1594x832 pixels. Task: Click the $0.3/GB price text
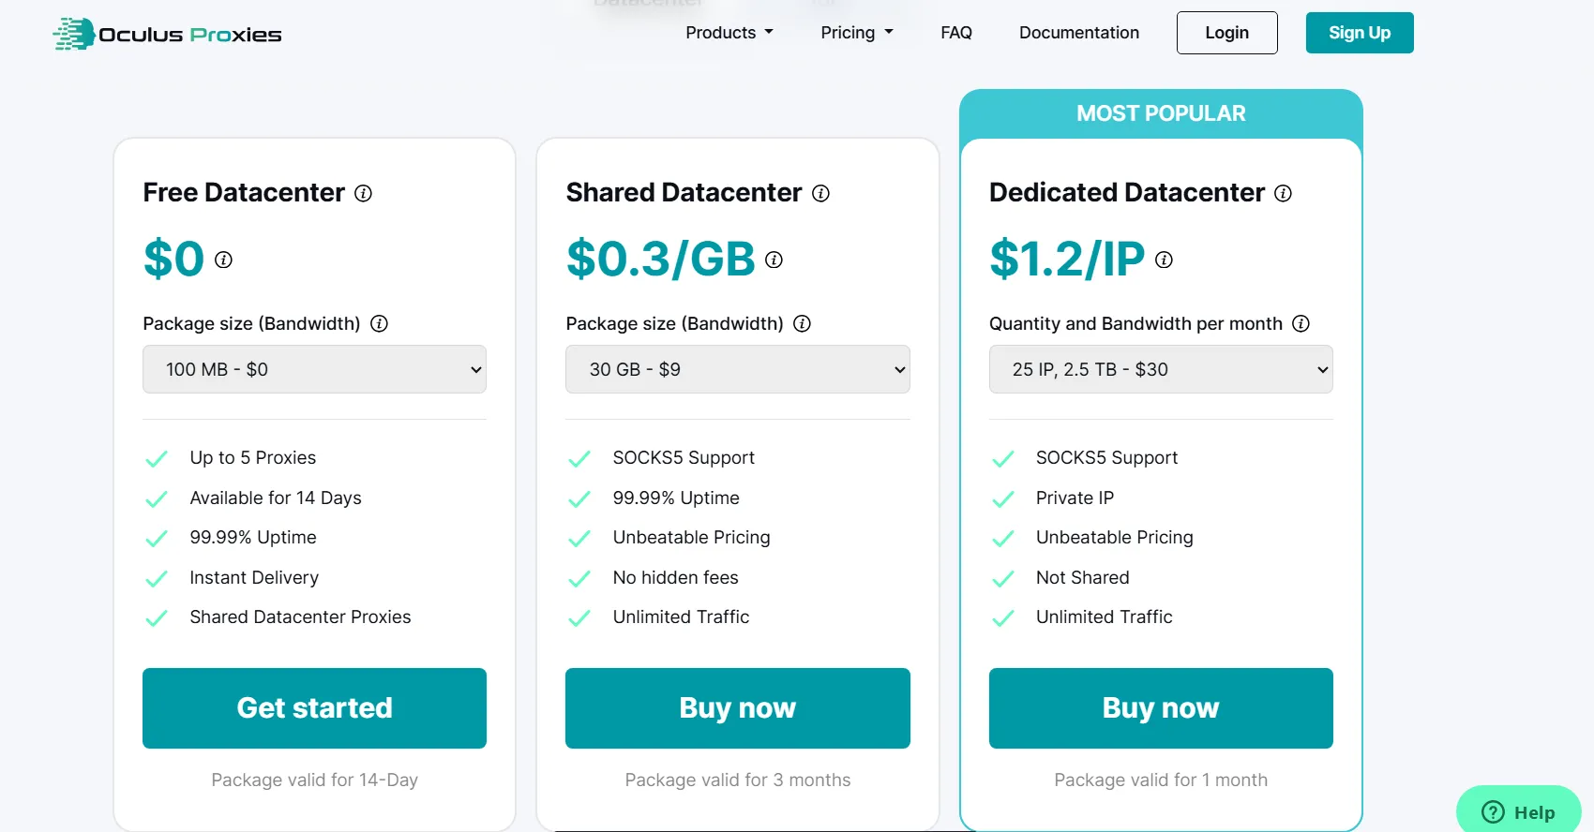[661, 259]
